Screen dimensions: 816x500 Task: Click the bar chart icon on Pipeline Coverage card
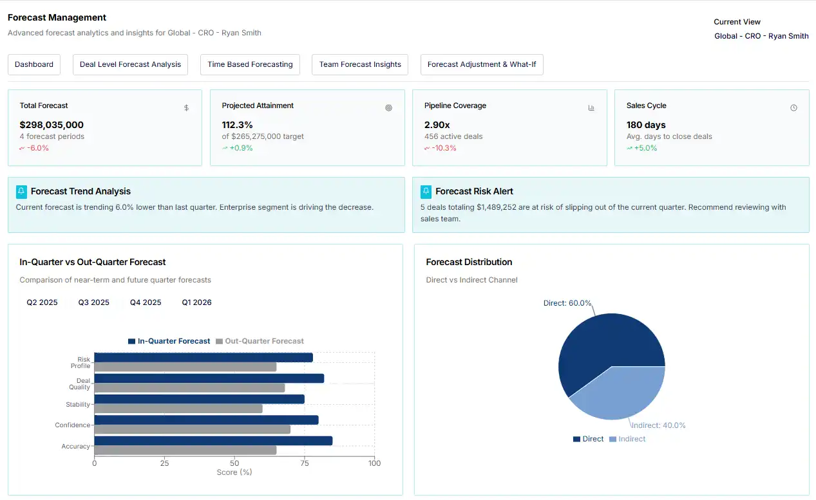(x=591, y=107)
